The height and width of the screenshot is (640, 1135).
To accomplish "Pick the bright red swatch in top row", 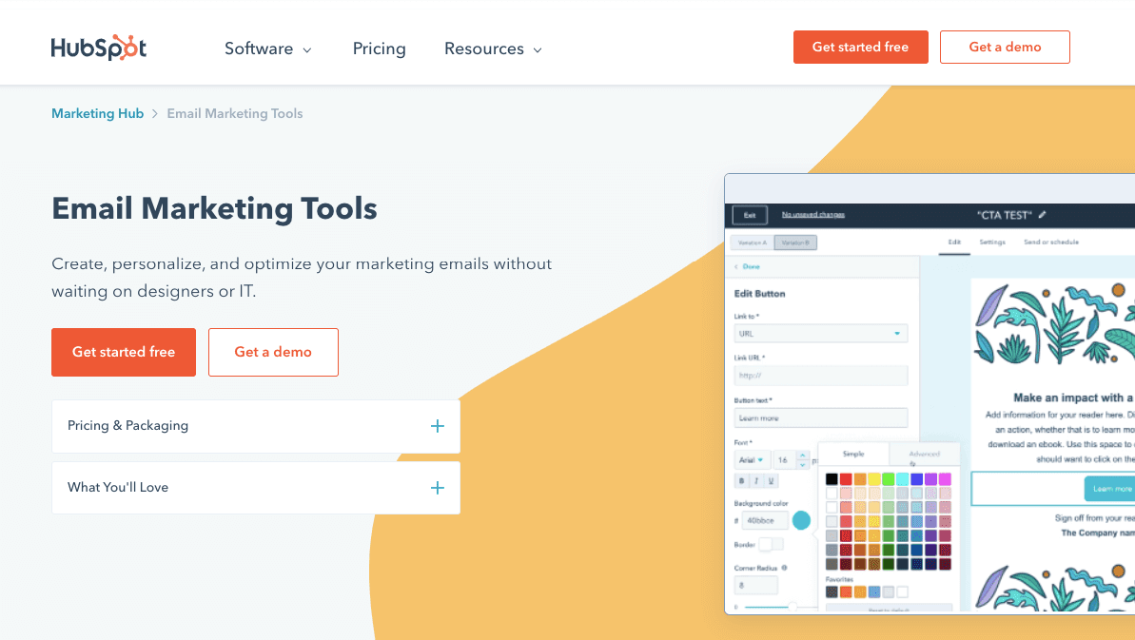I will [x=846, y=478].
